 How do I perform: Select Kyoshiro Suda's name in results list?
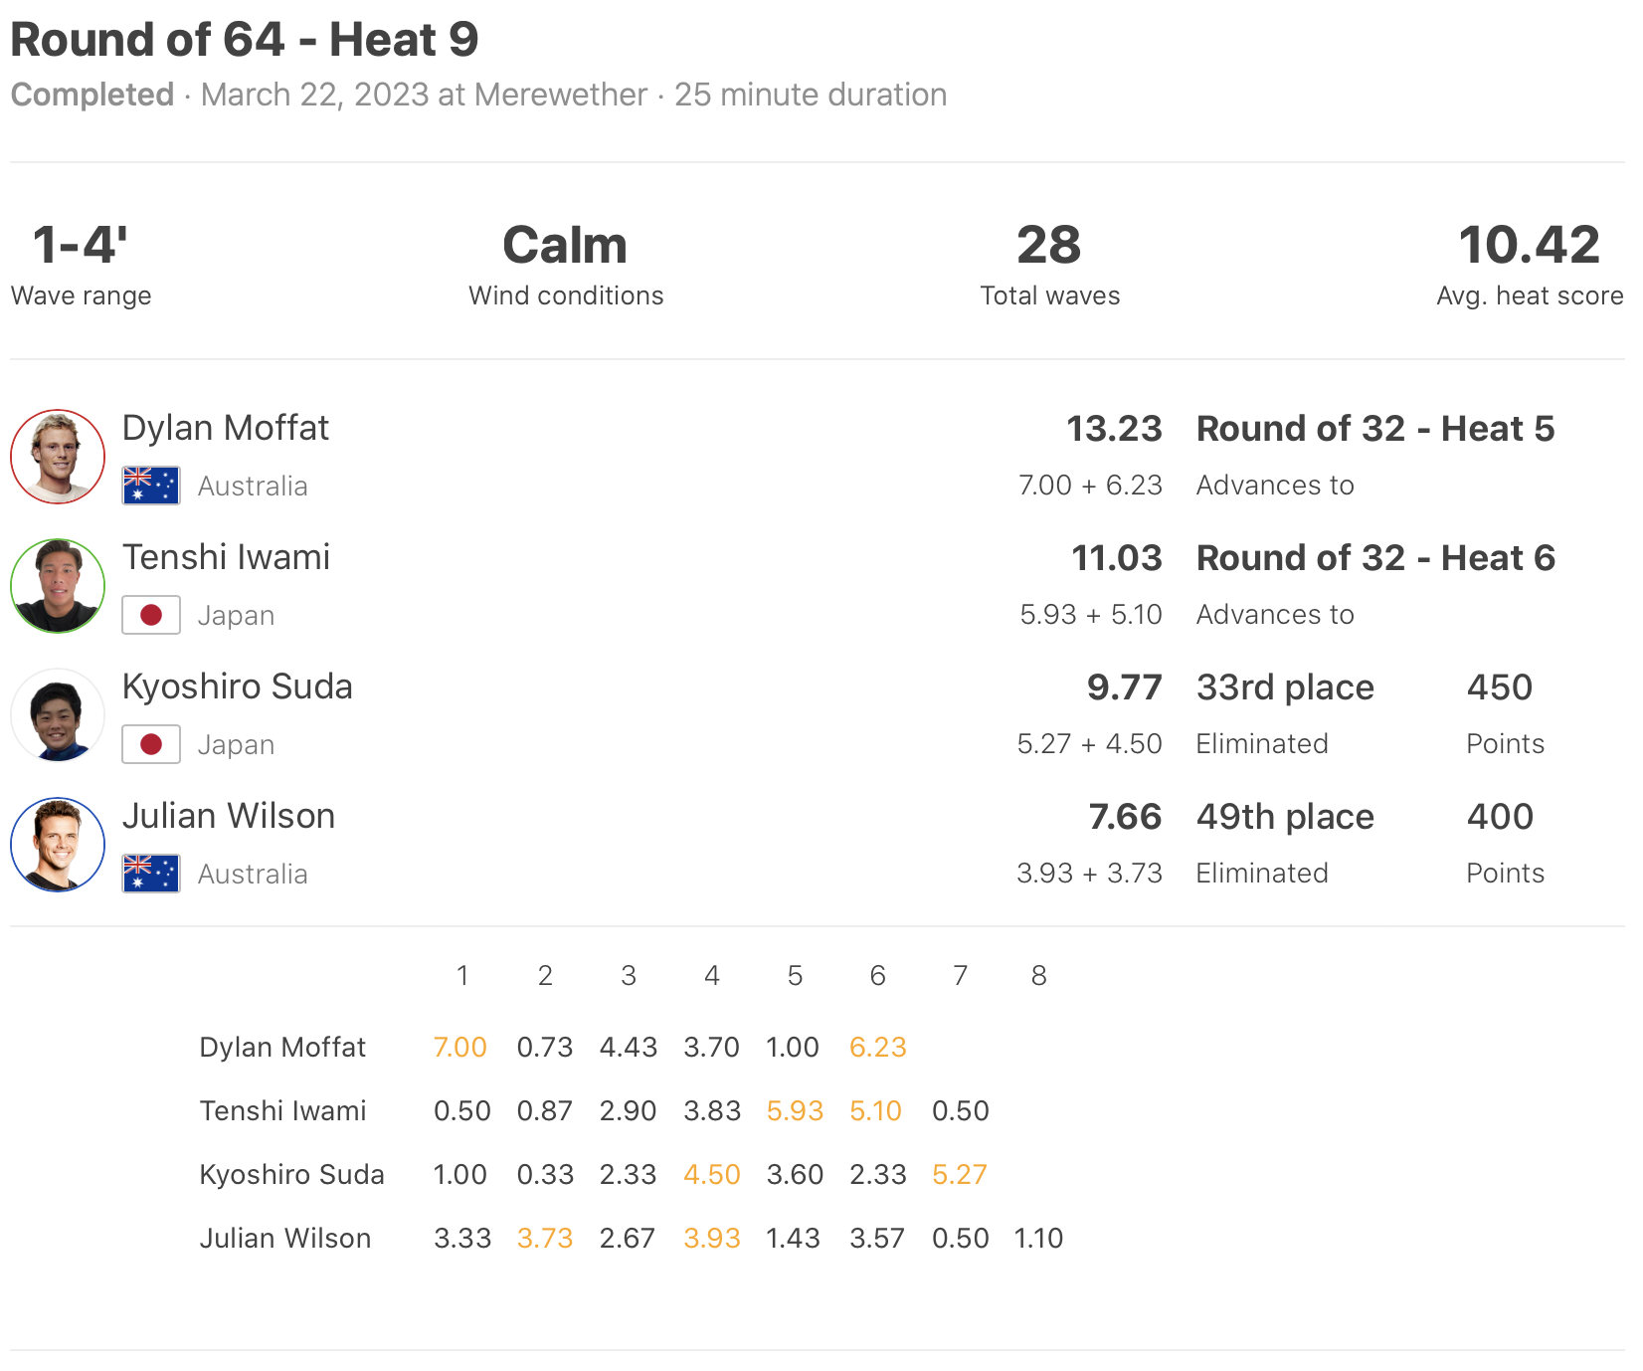point(237,686)
